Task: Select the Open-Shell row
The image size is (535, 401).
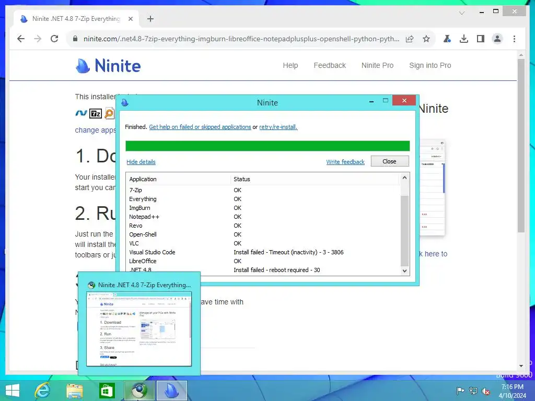Action: coord(263,234)
